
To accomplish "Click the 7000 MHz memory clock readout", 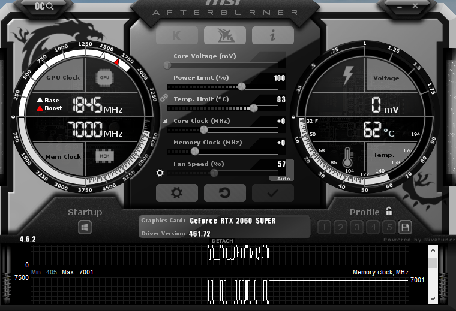I will pos(95,129).
